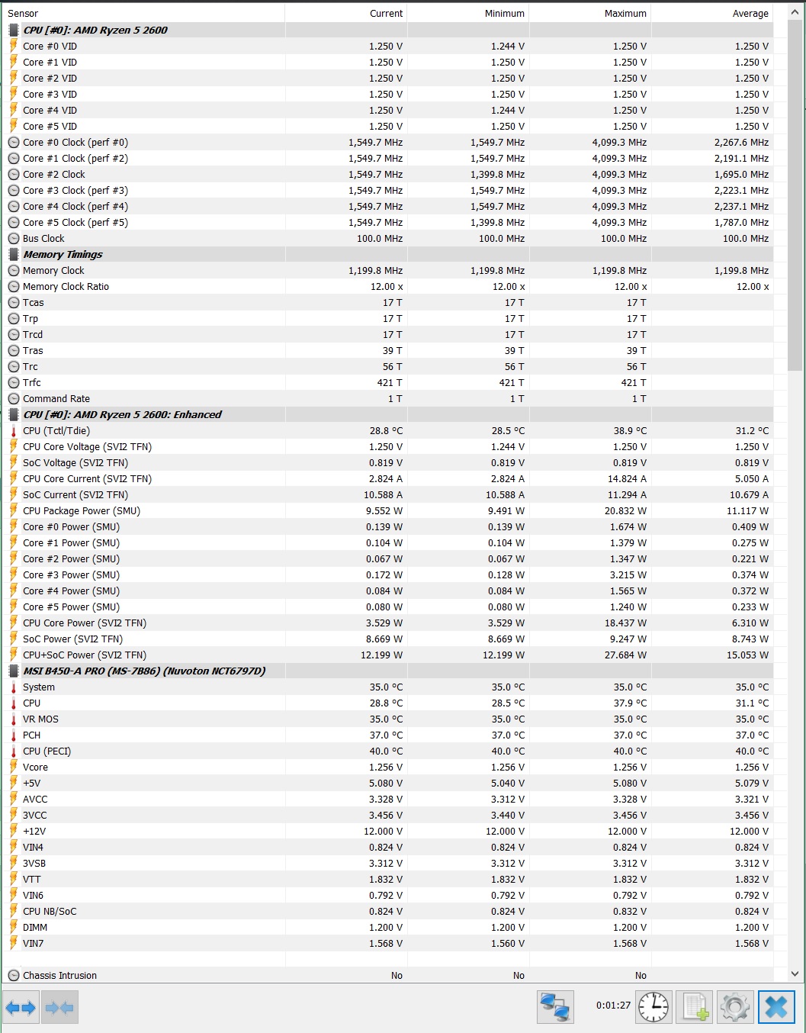Start logging with the file-plus icon

click(695, 1007)
